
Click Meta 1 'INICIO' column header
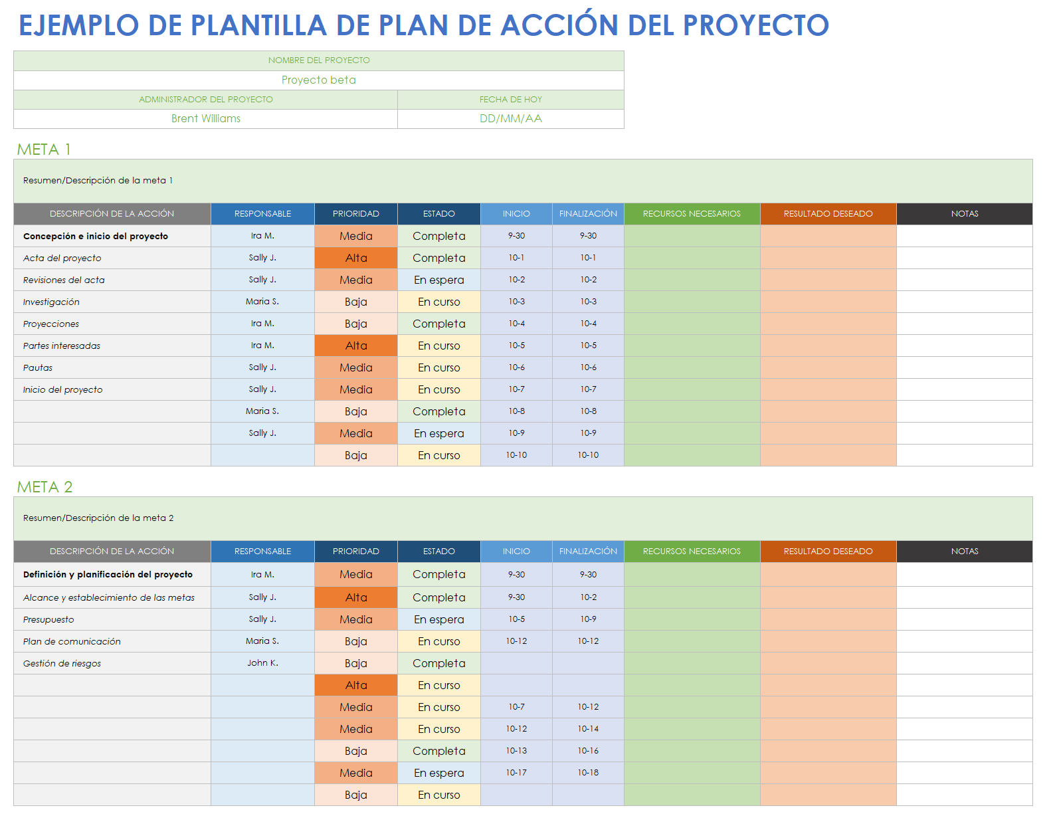(516, 214)
